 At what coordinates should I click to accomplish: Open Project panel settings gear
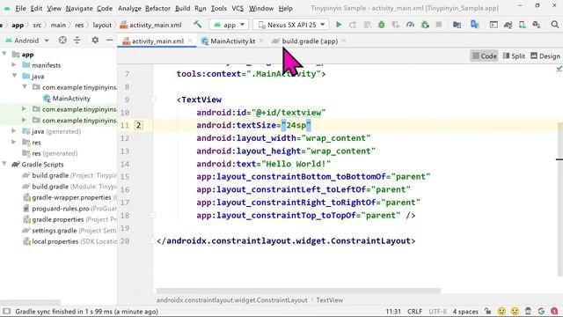pyautogui.click(x=95, y=41)
